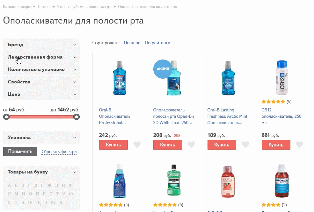
Task: Add Oral-B Professional mouthwash to favorites
Action: click(x=137, y=145)
